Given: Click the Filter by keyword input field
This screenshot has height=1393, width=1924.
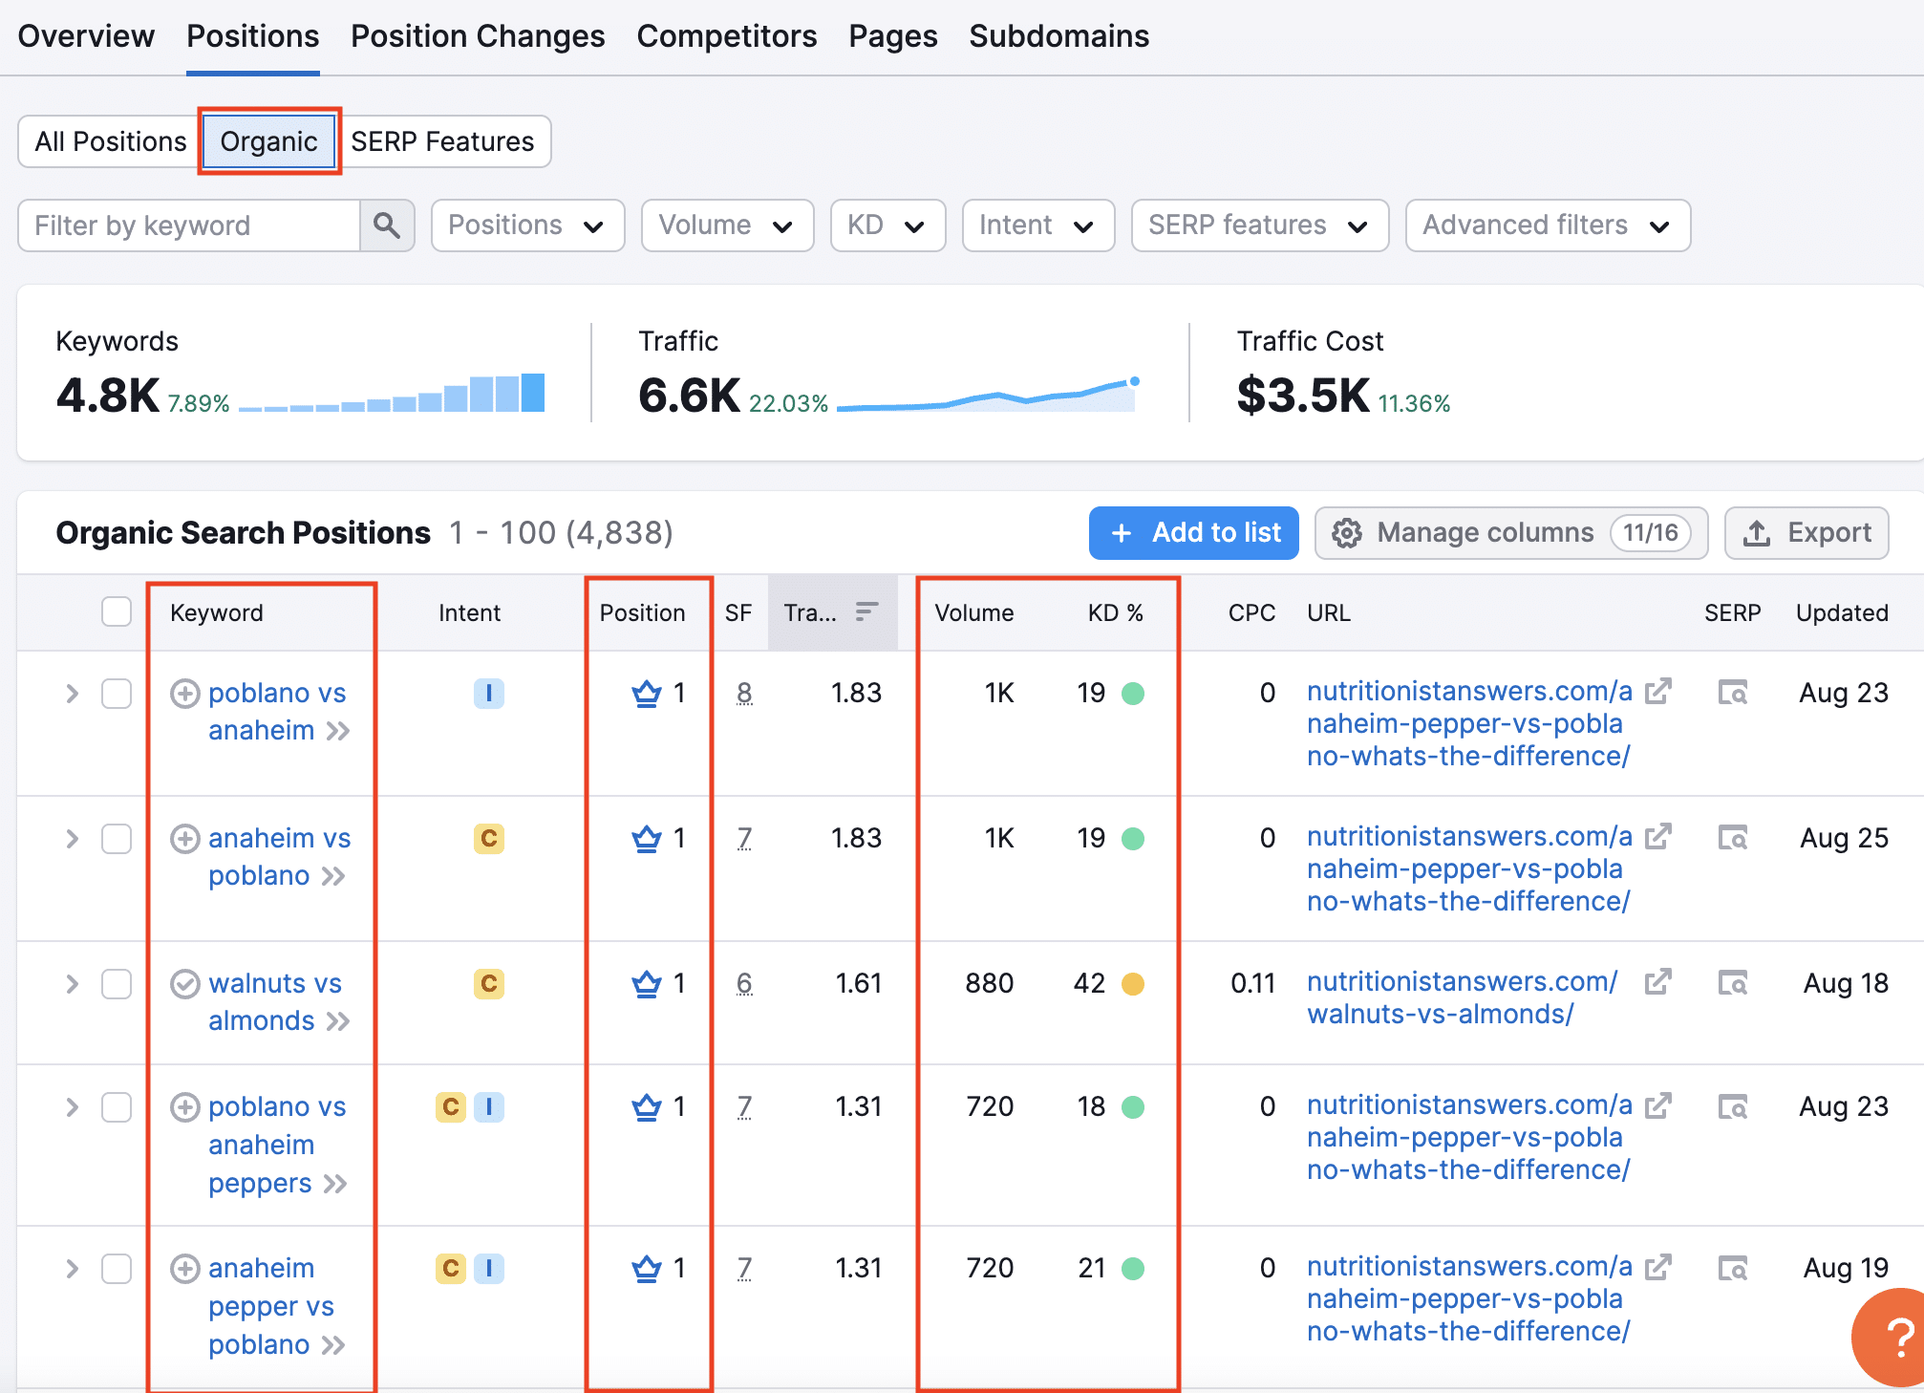Looking at the screenshot, I should coord(189,225).
